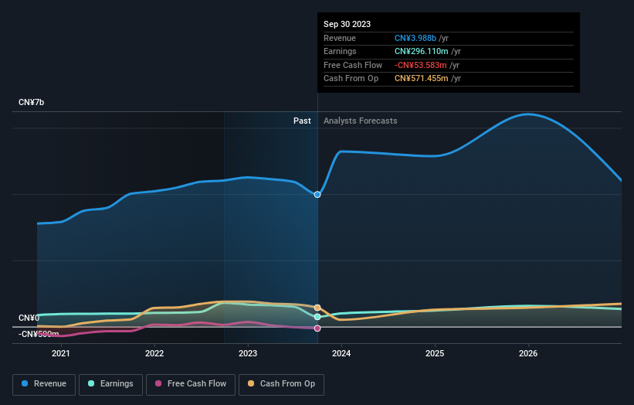The width and height of the screenshot is (634, 405).
Task: Click the orange Cash From Op data point
Action: click(317, 308)
